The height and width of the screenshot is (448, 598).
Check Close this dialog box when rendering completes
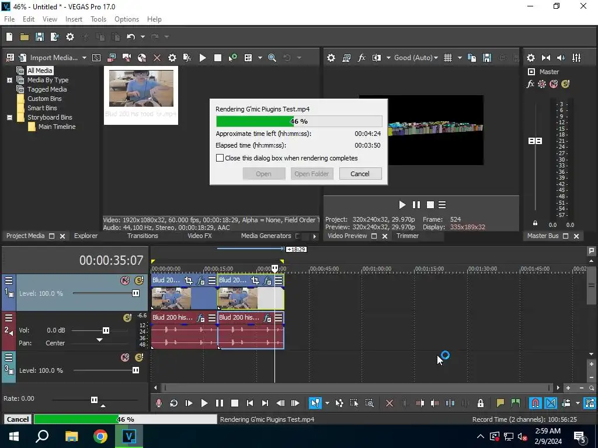coord(220,157)
